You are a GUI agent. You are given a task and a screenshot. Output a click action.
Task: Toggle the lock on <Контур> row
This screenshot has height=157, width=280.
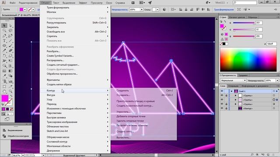(227, 109)
